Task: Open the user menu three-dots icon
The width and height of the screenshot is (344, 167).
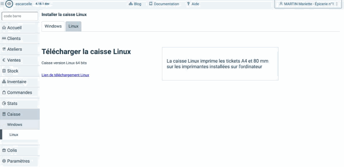Action: pos(337,4)
